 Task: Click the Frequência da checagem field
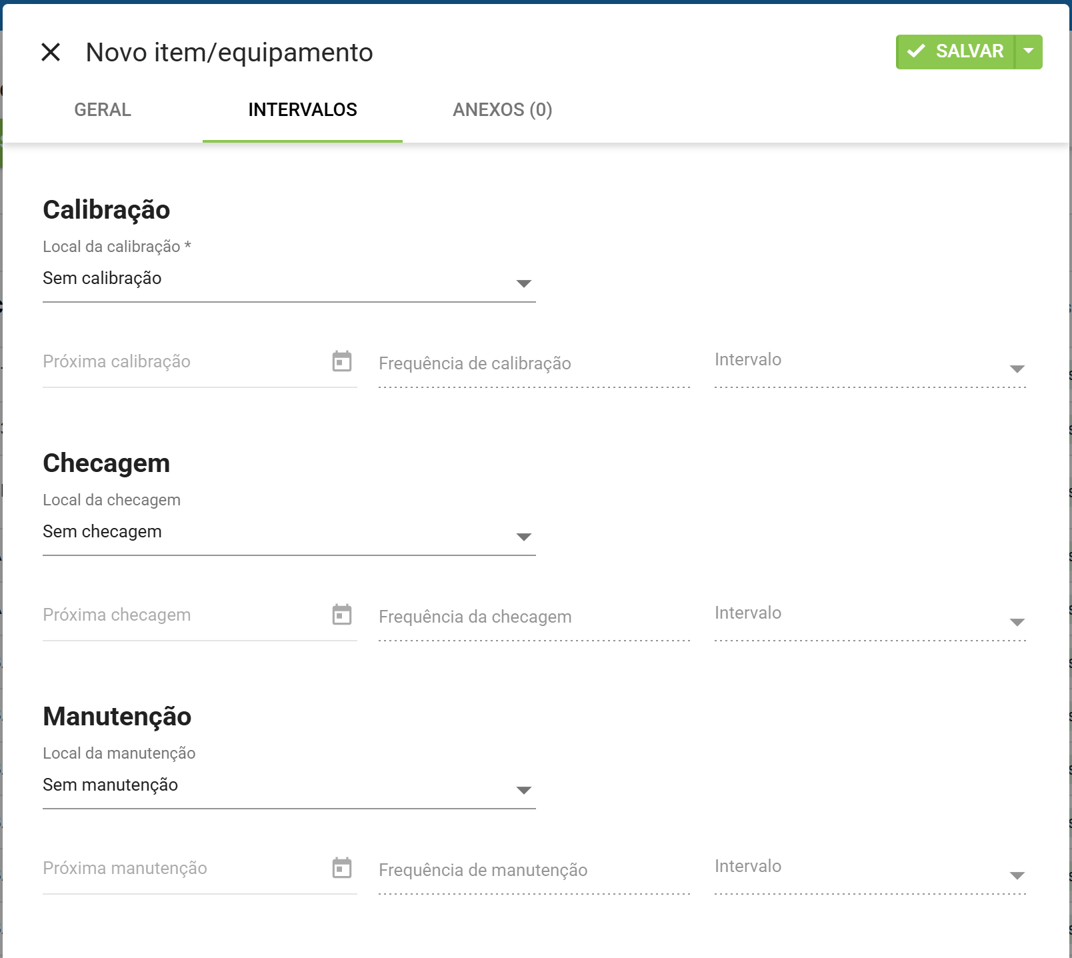coord(534,617)
